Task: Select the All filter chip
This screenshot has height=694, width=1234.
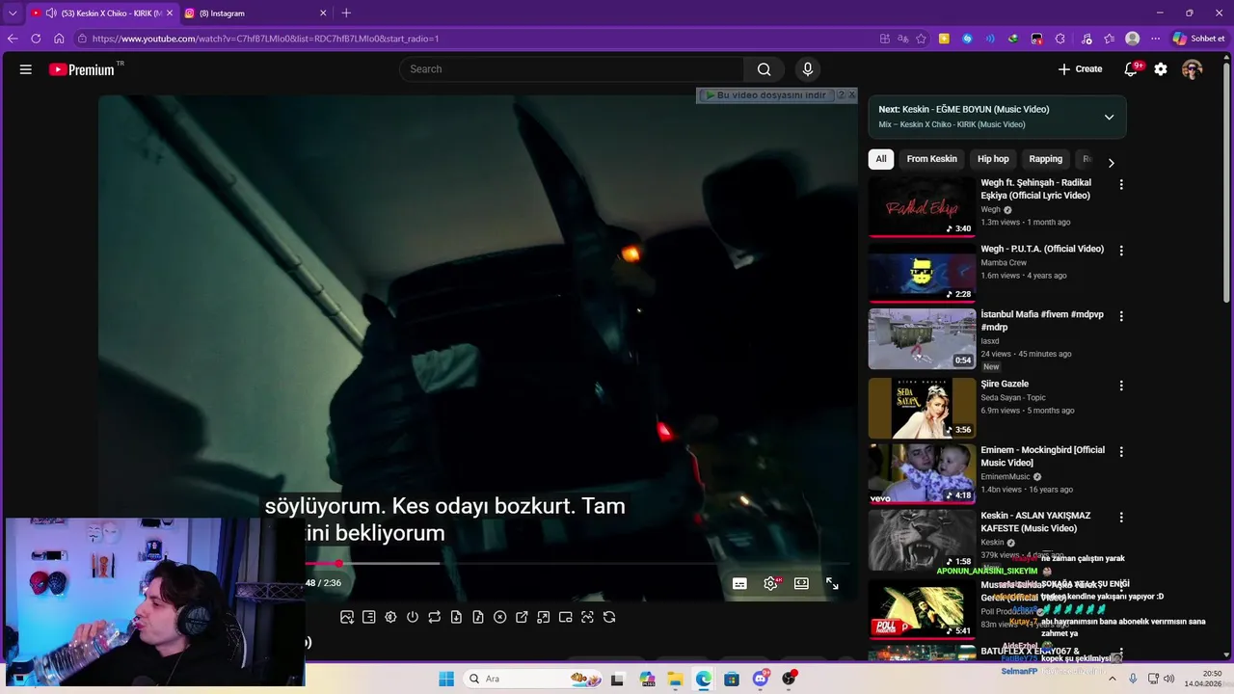Action: pyautogui.click(x=881, y=159)
